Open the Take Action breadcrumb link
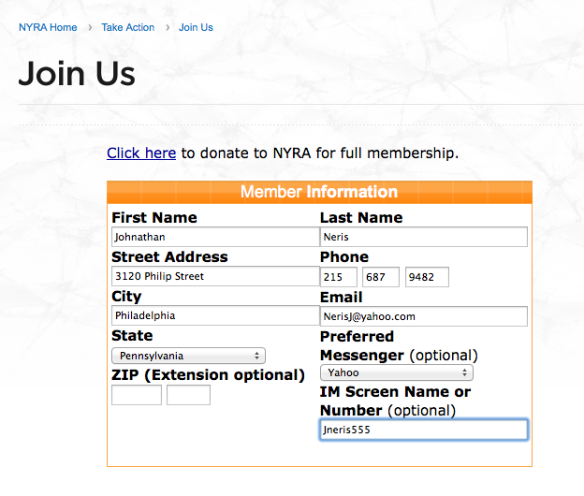 point(128,27)
